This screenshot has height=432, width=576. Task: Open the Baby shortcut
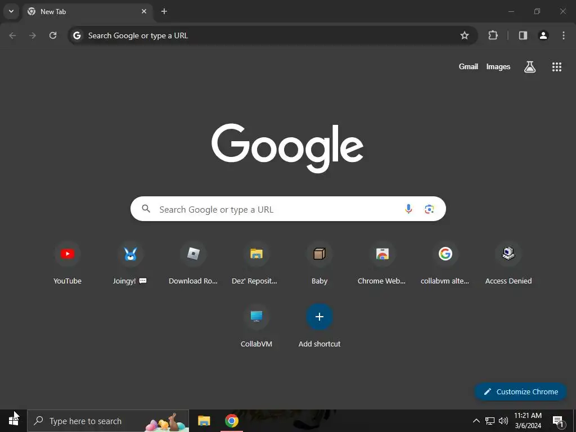click(x=319, y=263)
